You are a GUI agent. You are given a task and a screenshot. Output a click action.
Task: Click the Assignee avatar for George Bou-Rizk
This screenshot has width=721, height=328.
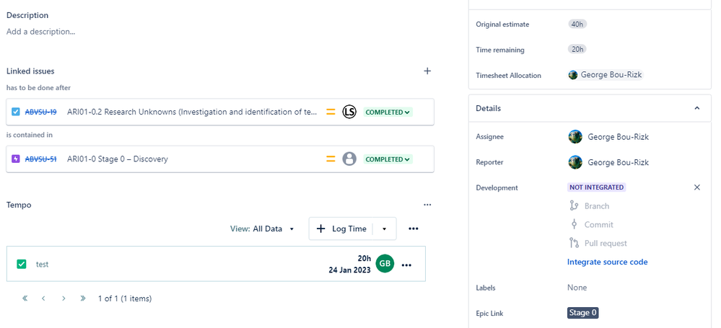[x=575, y=136]
